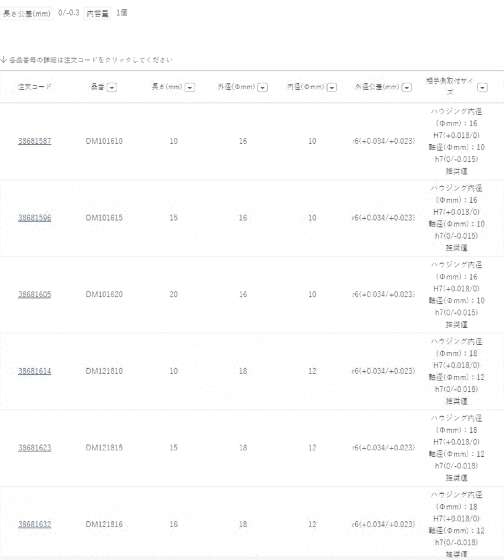Open the 品番 column filter dropdown
Image resolution: width=504 pixels, height=560 pixels.
tap(111, 87)
